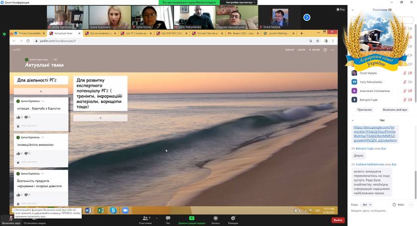Click the browser back arrow

14,41
